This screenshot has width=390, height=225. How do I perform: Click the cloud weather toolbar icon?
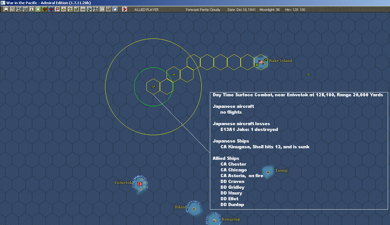click(x=115, y=9)
